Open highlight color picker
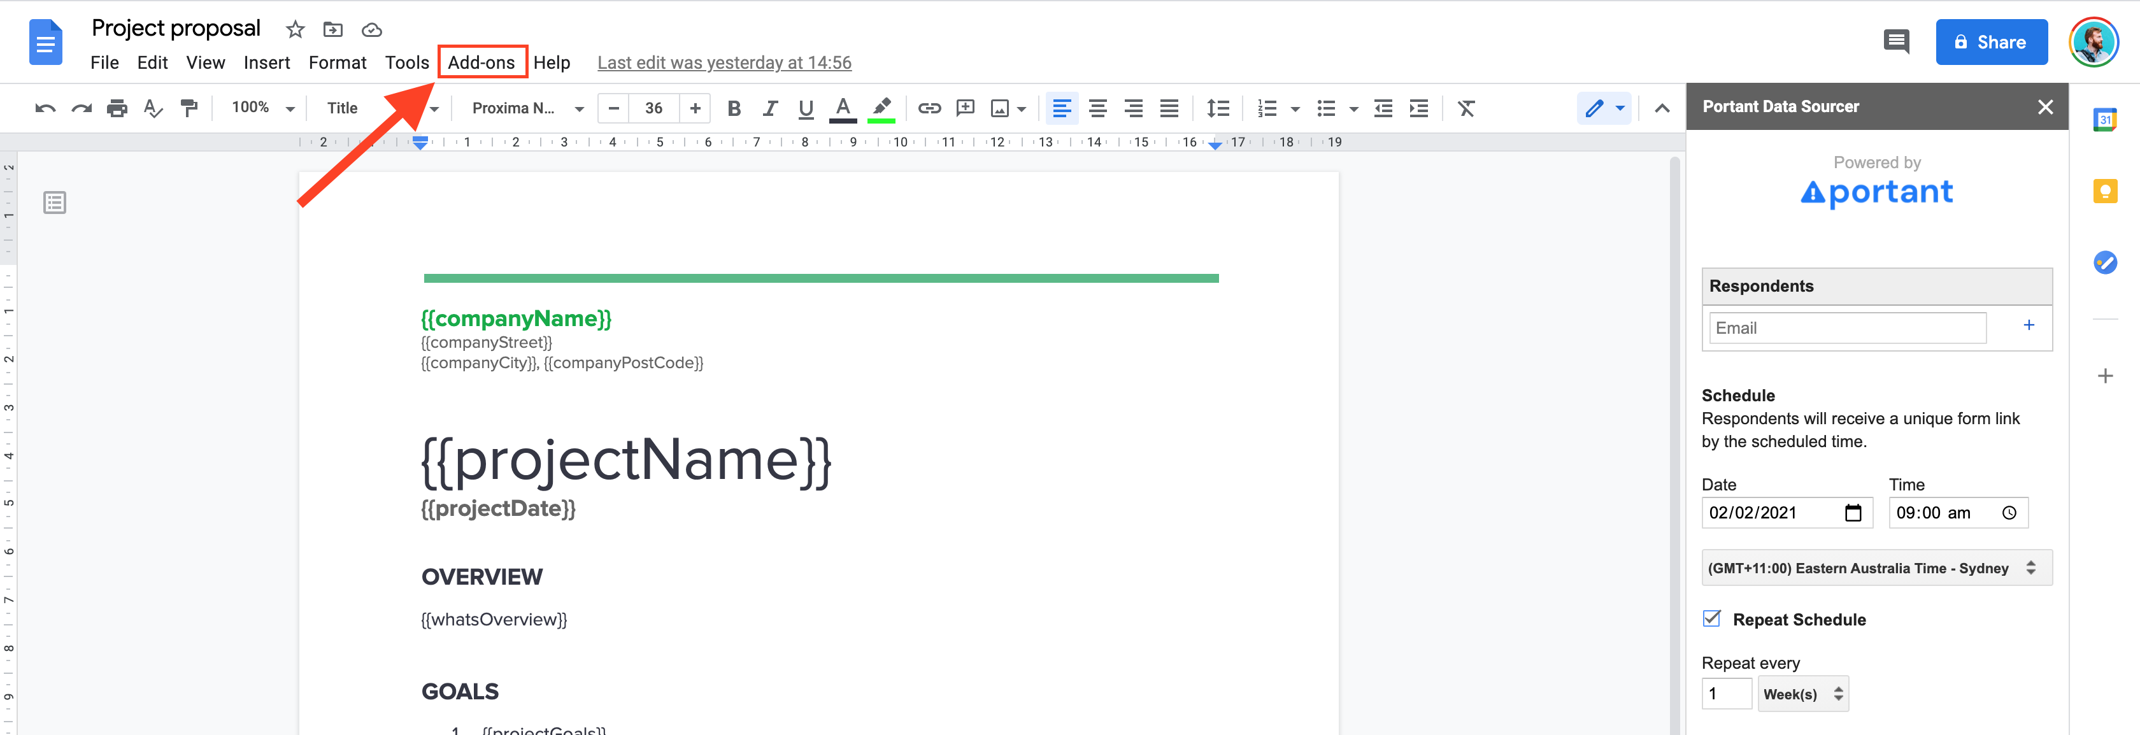Image resolution: width=2140 pixels, height=735 pixels. point(881,108)
